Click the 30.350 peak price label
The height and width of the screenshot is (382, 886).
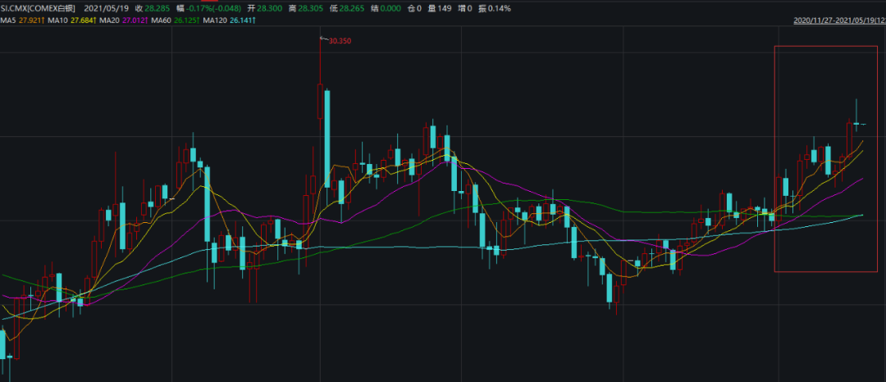pos(340,41)
